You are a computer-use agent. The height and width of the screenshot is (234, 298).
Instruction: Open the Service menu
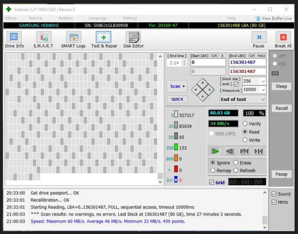point(35,18)
